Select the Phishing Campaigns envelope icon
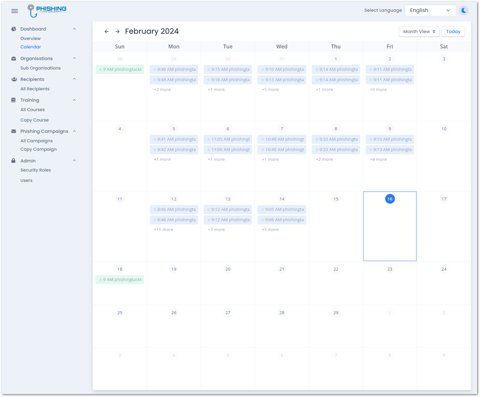 [13, 131]
